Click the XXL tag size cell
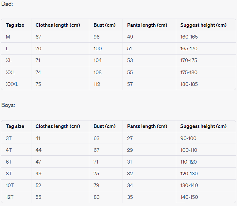 click(x=10, y=72)
